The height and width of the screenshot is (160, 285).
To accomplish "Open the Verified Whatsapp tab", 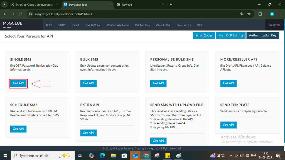I will (118, 25).
